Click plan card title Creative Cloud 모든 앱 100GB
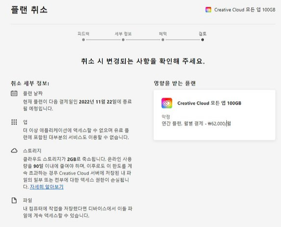 tap(209, 103)
